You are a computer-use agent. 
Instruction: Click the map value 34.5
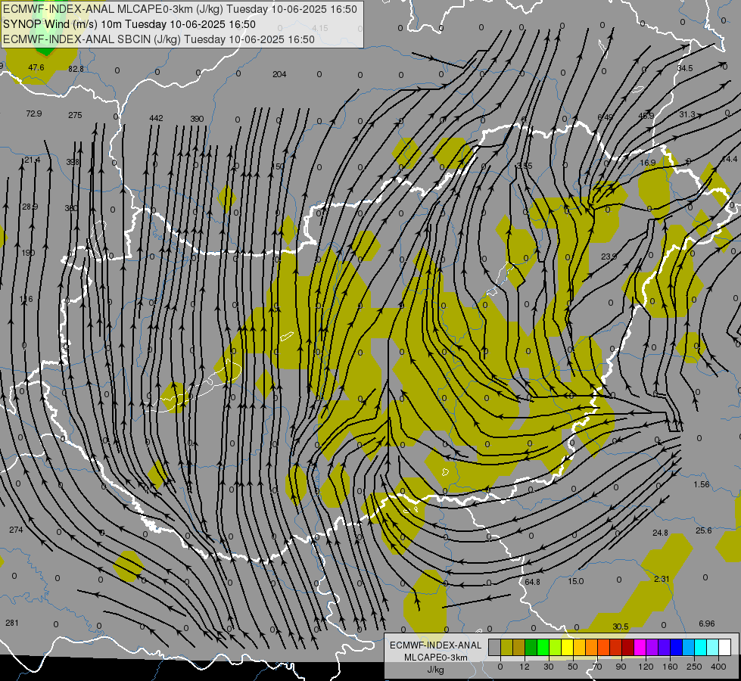click(x=685, y=68)
